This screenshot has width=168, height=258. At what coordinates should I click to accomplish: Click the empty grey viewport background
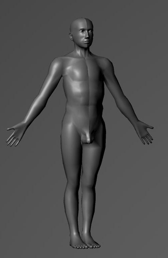coord(140,198)
